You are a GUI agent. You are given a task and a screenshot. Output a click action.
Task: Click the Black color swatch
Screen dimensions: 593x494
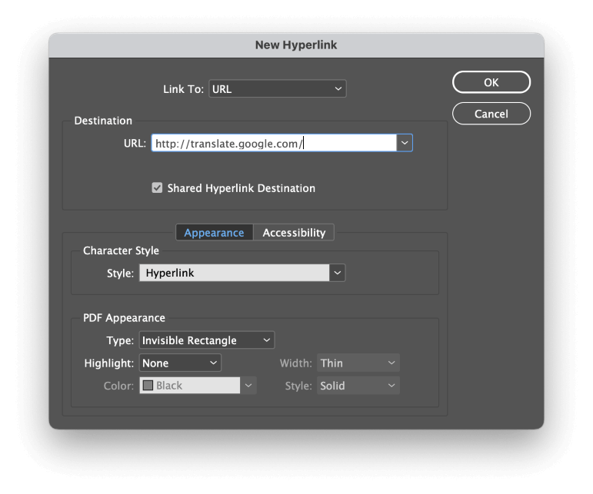pyautogui.click(x=148, y=385)
